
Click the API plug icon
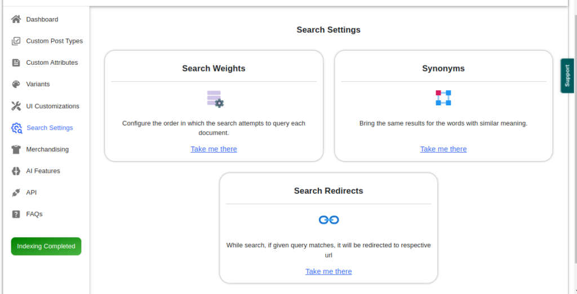click(x=16, y=192)
